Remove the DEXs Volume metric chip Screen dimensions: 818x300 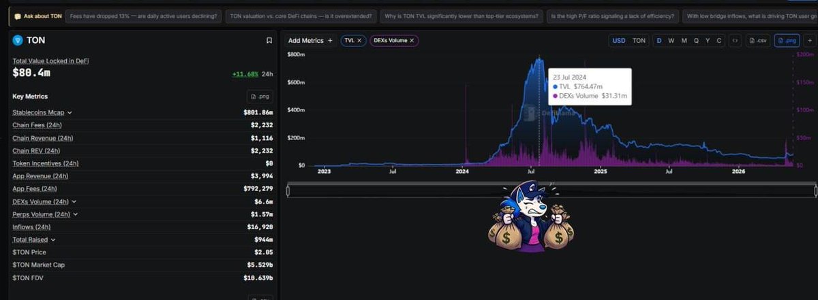(412, 41)
